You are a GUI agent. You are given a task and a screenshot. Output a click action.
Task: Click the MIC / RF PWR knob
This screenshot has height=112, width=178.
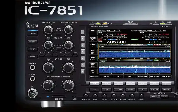point(48,30)
